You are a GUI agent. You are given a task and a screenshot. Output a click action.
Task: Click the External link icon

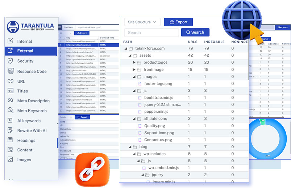[x=10, y=50]
